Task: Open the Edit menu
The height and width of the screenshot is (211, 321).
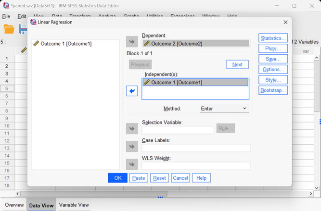Action: pos(22,16)
